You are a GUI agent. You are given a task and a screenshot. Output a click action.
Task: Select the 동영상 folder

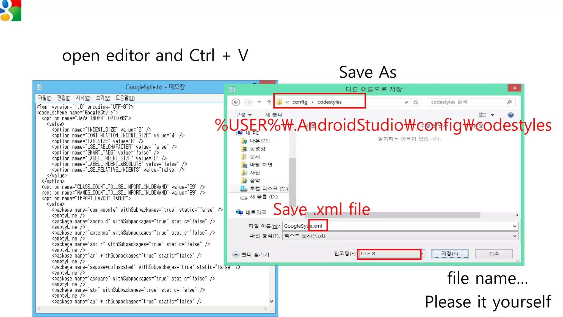(253, 149)
